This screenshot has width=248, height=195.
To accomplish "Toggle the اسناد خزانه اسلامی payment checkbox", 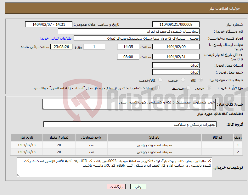I will click(x=158, y=87).
